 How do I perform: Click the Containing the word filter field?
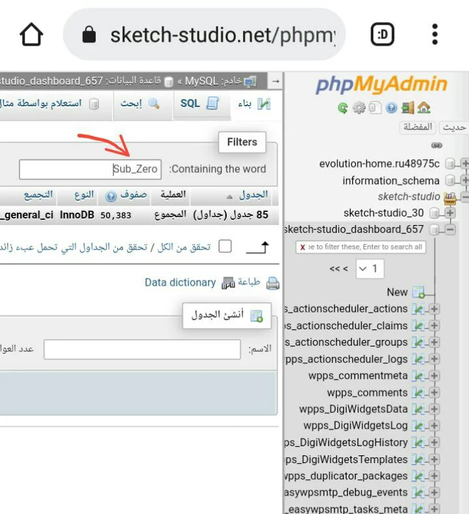tap(90, 170)
